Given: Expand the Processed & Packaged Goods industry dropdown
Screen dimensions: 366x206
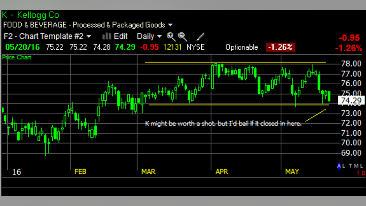Looking at the screenshot, I should [170, 25].
